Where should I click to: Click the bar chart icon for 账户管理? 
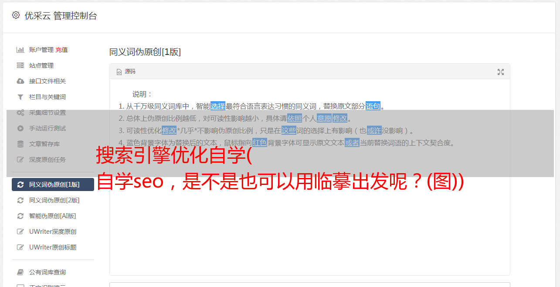(20, 50)
